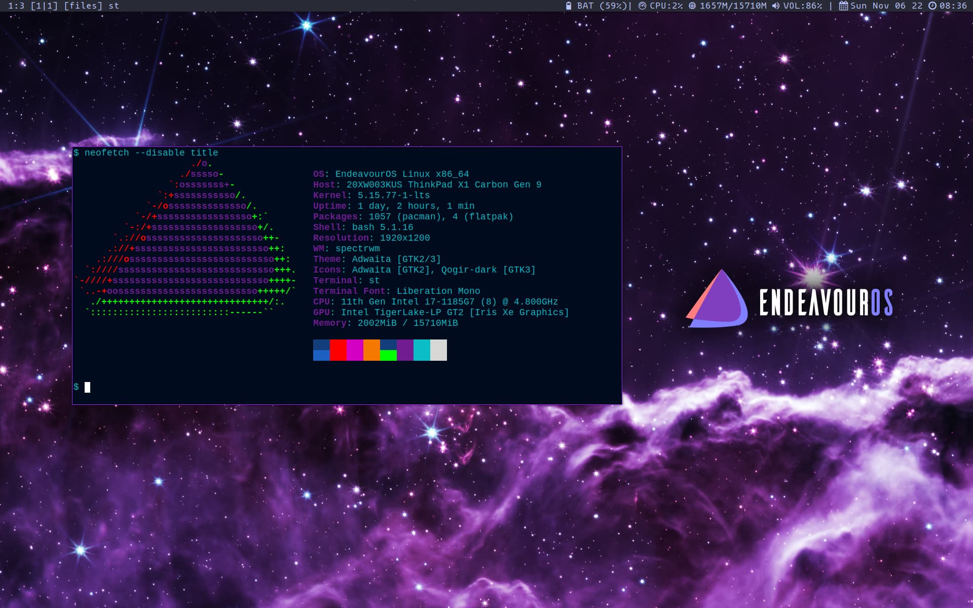This screenshot has width=973, height=608.
Task: Click the 'Resolution: 1920x1200' line
Action: pos(371,238)
